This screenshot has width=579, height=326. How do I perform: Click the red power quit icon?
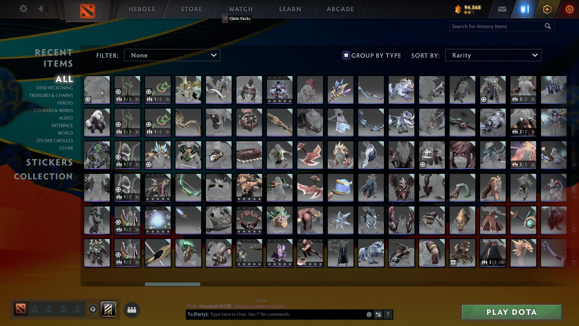tap(569, 9)
